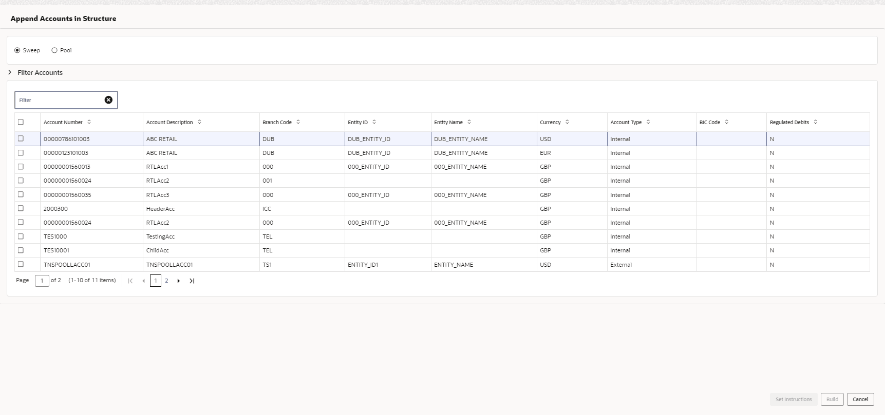
Task: Sort by BIC Code column arrows
Action: pyautogui.click(x=726, y=122)
